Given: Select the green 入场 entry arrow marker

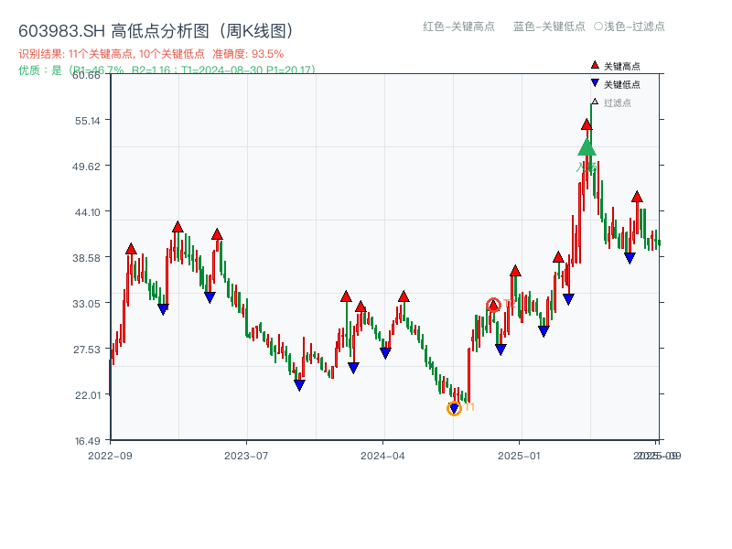Looking at the screenshot, I should pyautogui.click(x=587, y=148).
